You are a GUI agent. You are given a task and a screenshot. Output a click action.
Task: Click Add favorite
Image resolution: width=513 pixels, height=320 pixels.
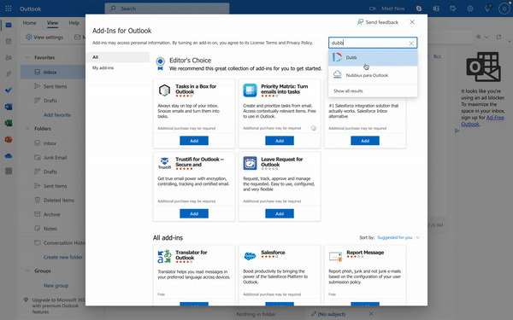[x=57, y=115]
